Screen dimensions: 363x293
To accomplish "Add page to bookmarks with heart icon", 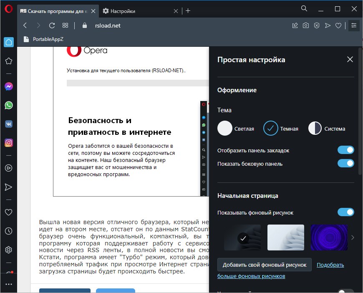I will (x=338, y=25).
